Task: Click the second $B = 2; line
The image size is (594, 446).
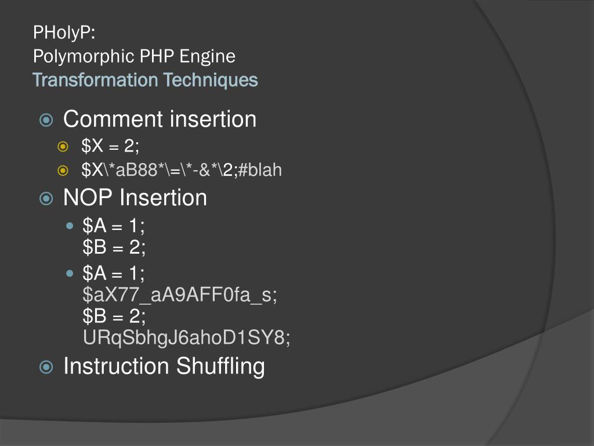Action: click(x=114, y=316)
